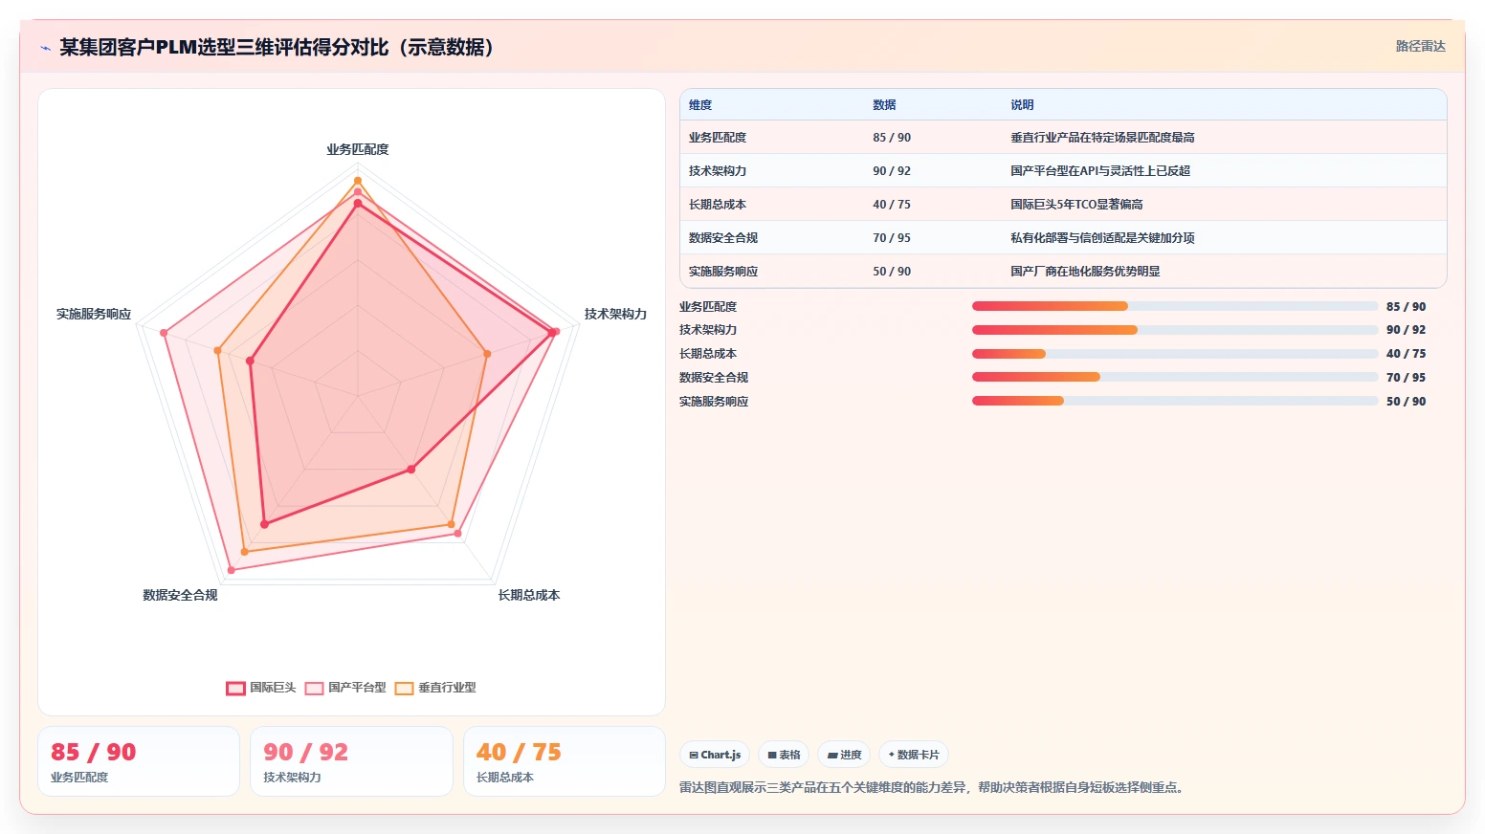Click the 数据卡片 chip
1485x834 pixels.
point(914,755)
